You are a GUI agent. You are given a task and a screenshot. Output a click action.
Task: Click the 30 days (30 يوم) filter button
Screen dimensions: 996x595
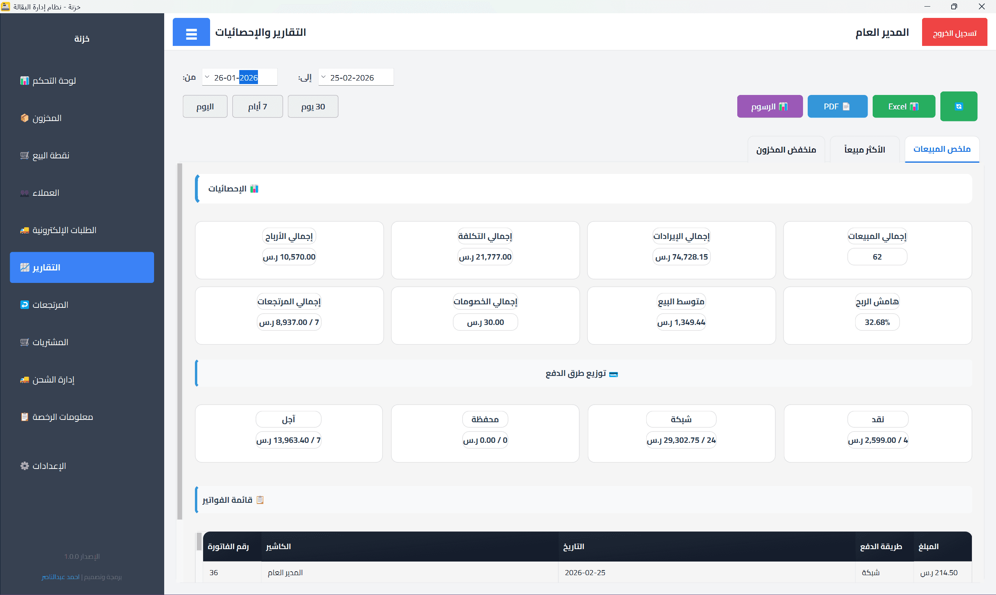[313, 107]
